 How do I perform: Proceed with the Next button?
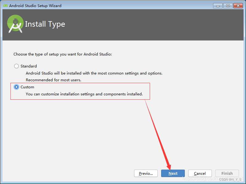pyautogui.click(x=173, y=173)
